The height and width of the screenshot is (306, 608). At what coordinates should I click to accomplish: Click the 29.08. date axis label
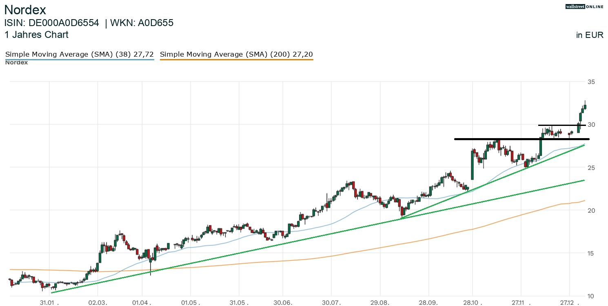coord(380,303)
